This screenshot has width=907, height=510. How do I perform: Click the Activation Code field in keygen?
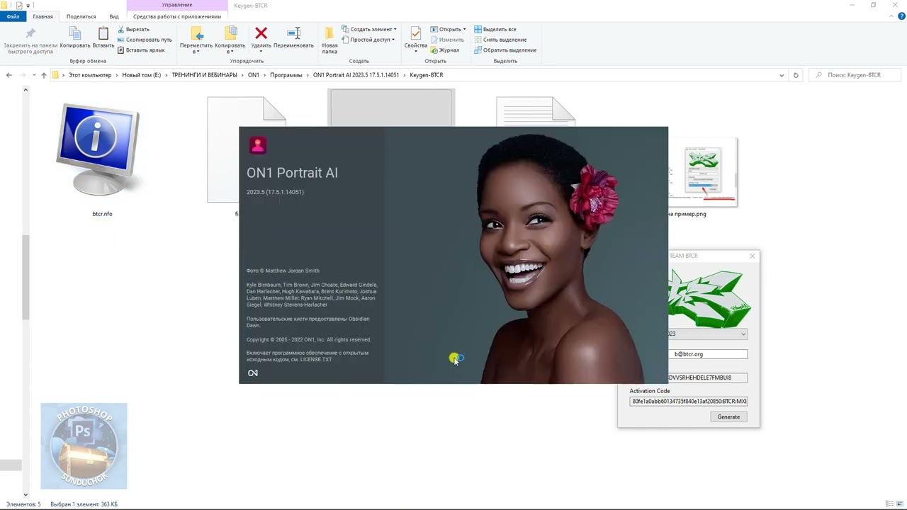688,401
